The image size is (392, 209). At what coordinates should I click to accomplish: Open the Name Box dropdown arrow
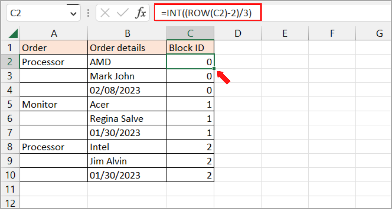tap(74, 14)
